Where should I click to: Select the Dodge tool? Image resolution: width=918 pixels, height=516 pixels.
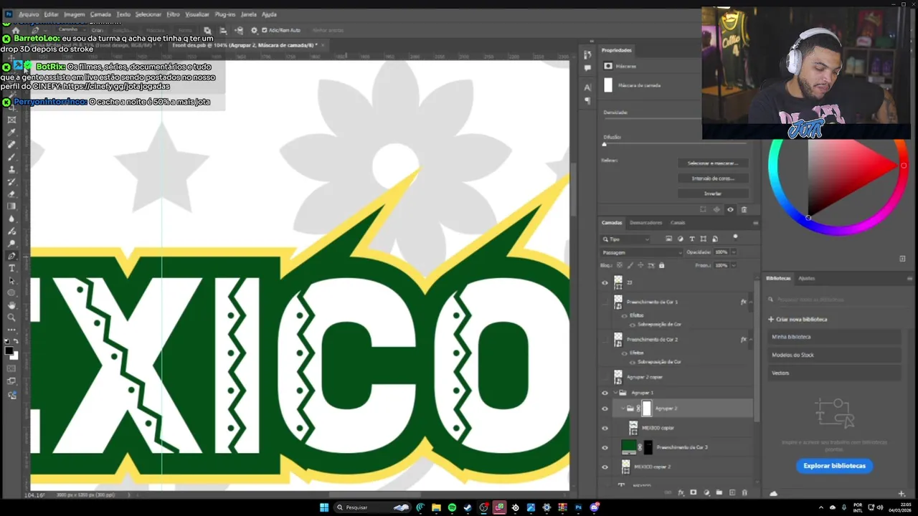click(x=11, y=243)
